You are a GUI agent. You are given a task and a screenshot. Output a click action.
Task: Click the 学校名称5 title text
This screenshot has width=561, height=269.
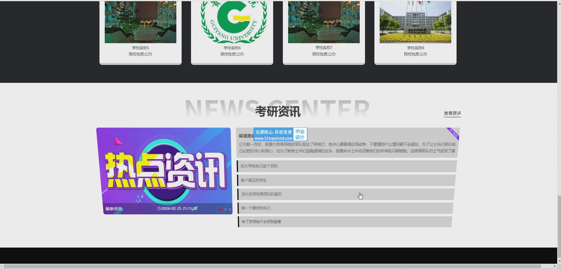click(x=141, y=48)
